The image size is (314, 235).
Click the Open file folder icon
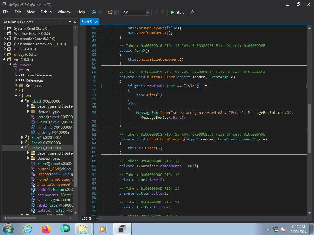(x=109, y=12)
